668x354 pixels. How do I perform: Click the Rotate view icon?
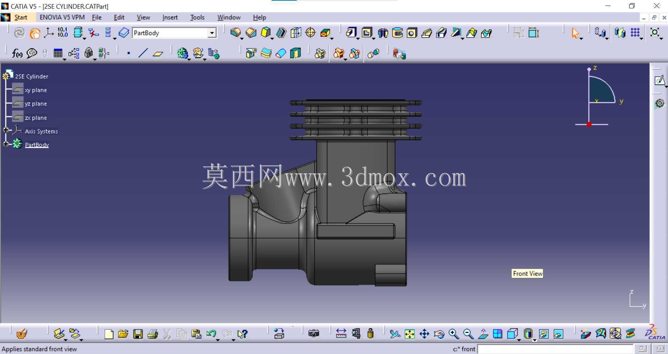[439, 334]
